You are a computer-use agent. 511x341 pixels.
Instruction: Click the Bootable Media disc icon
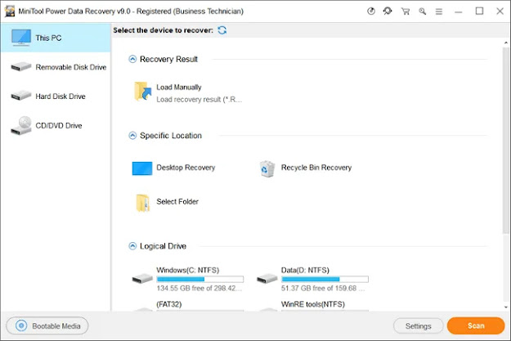coord(21,325)
